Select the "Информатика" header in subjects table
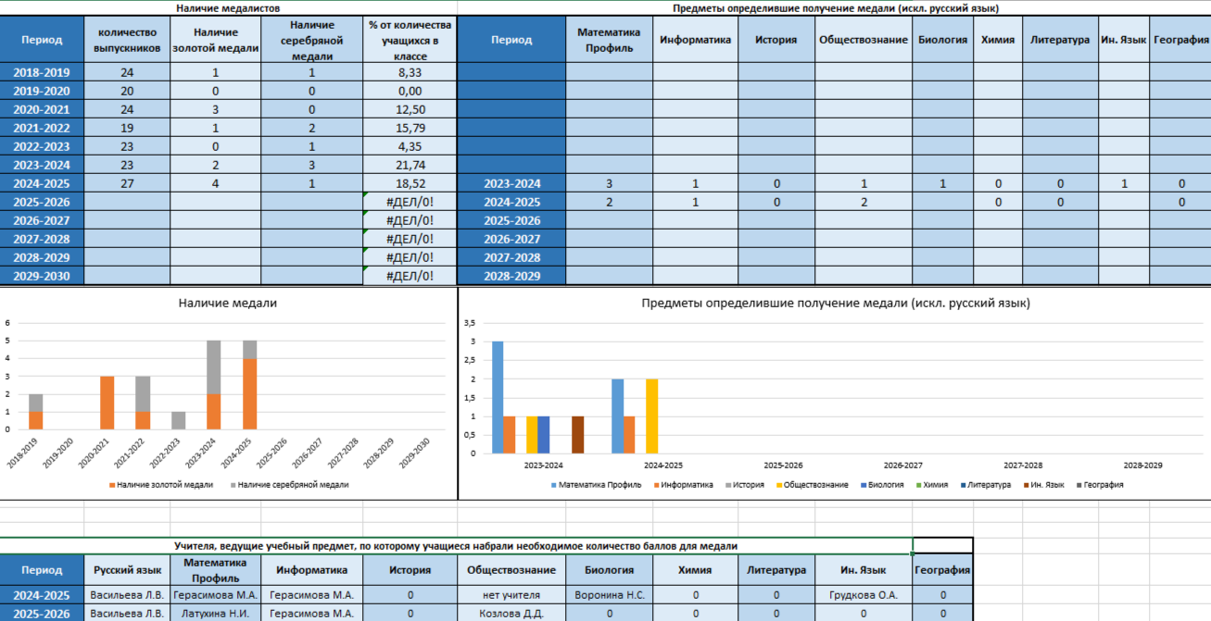Screen dimensions: 1211x621 (x=695, y=40)
